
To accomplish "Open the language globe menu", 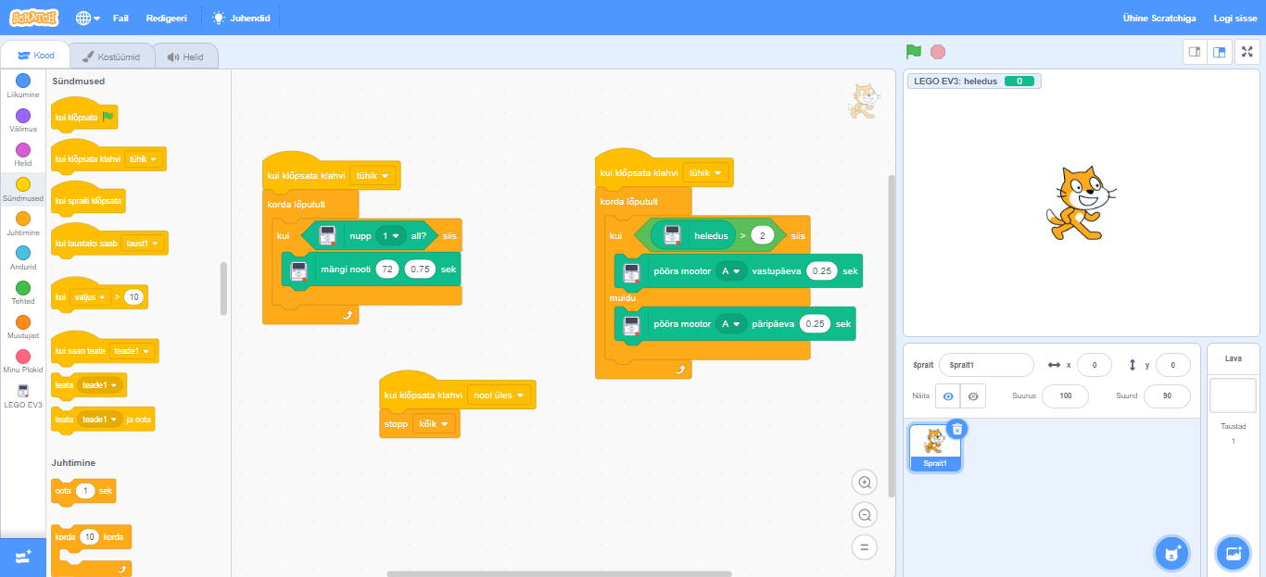I will pos(88,18).
